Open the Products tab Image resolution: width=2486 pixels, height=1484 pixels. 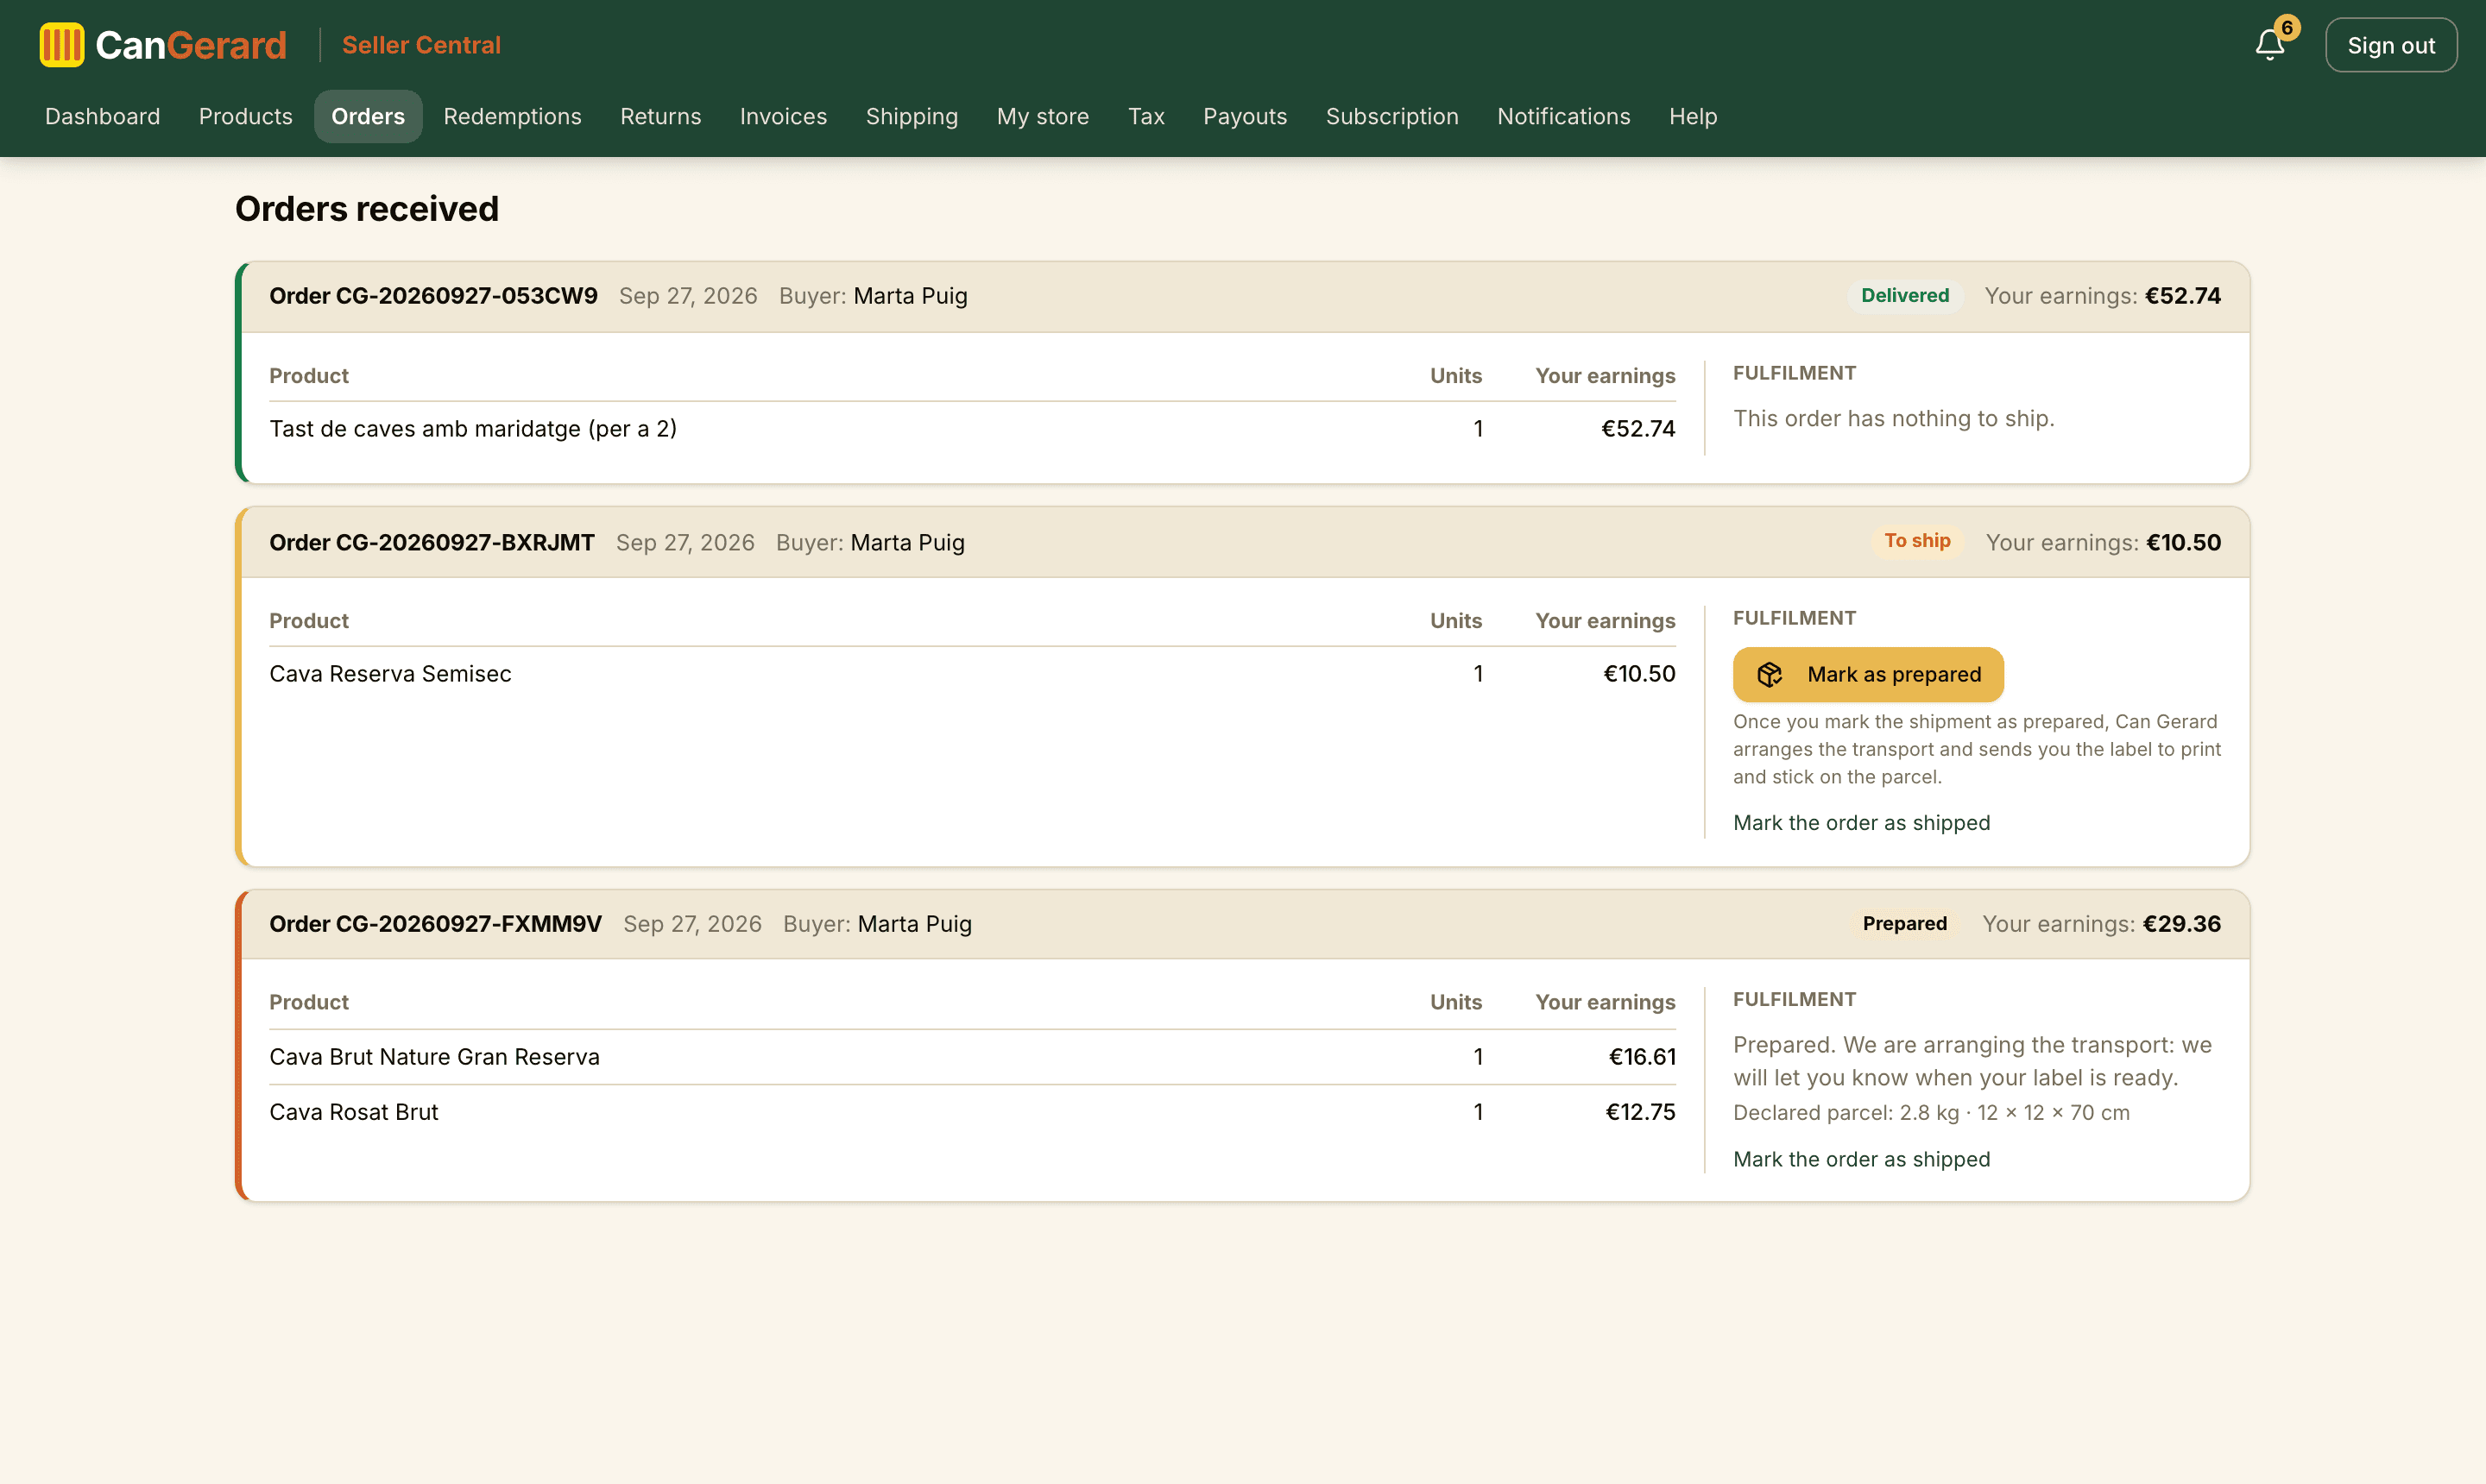245,116
